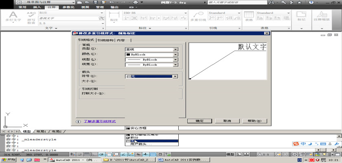
Task: Open the 插入 insert ribbon tab
Action: [x=37, y=7]
